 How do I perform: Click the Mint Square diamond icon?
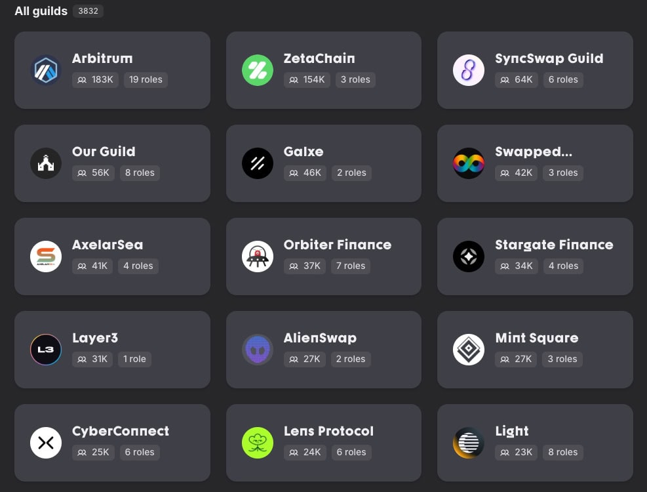coord(469,350)
